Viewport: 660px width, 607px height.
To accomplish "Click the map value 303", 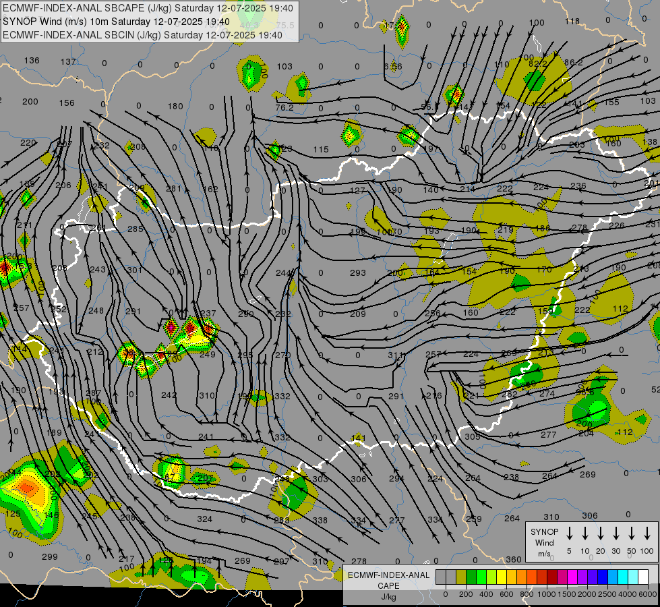I will [320, 480].
